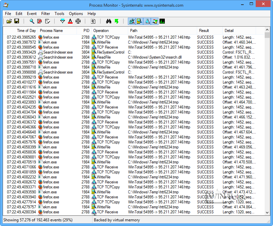Select time 07:22:49,4058399 row
The image size is (273, 226).
pos(134,147)
